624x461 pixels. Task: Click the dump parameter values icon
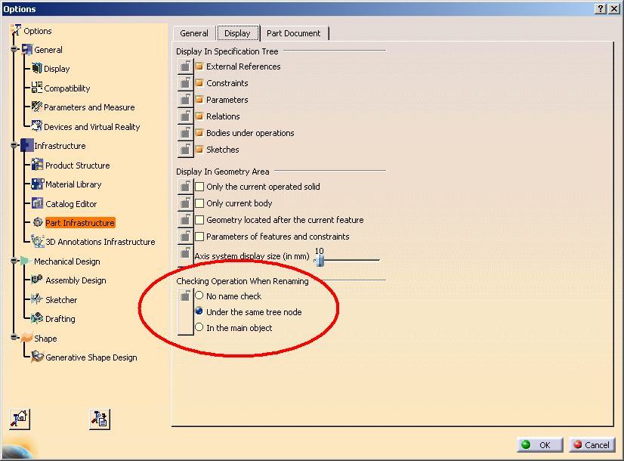(100, 419)
